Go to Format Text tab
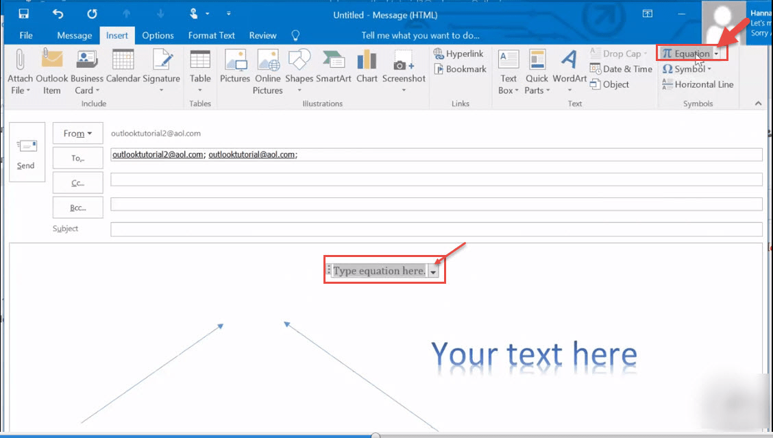The image size is (773, 438). pyautogui.click(x=212, y=36)
